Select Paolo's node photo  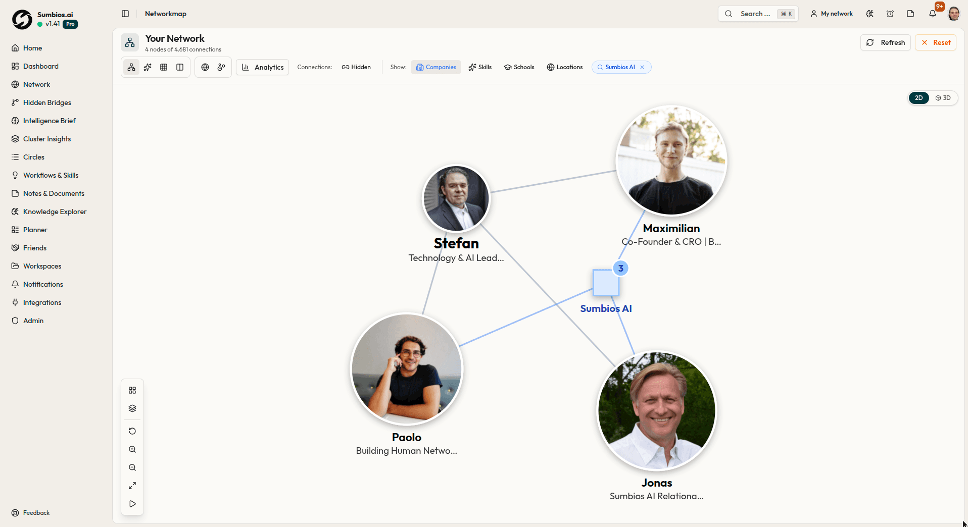[407, 369]
